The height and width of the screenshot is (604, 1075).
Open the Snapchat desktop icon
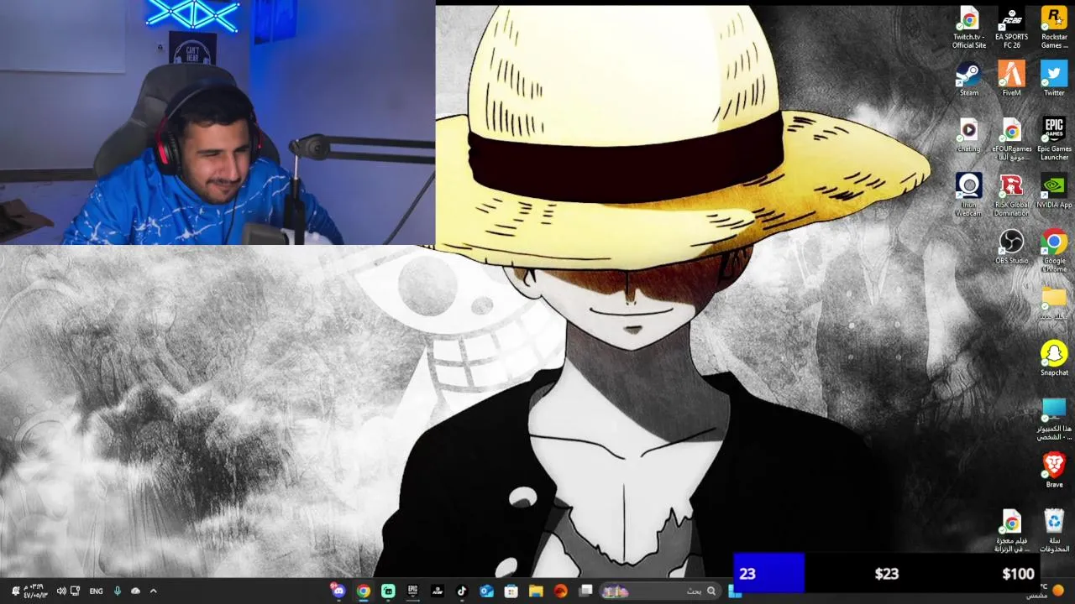tap(1054, 359)
